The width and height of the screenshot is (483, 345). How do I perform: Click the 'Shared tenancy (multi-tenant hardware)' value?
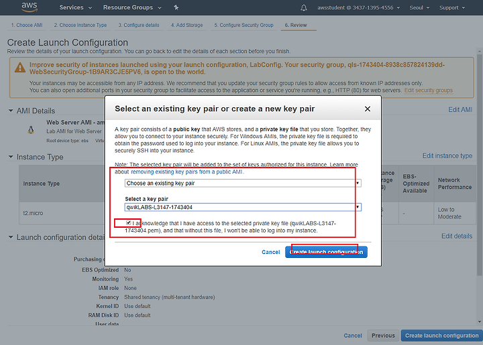pyautogui.click(x=170, y=297)
